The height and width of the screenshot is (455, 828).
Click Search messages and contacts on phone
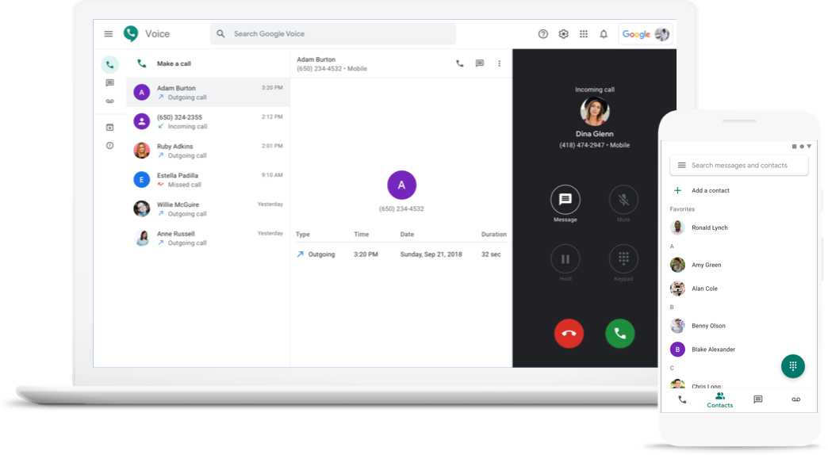coord(738,165)
